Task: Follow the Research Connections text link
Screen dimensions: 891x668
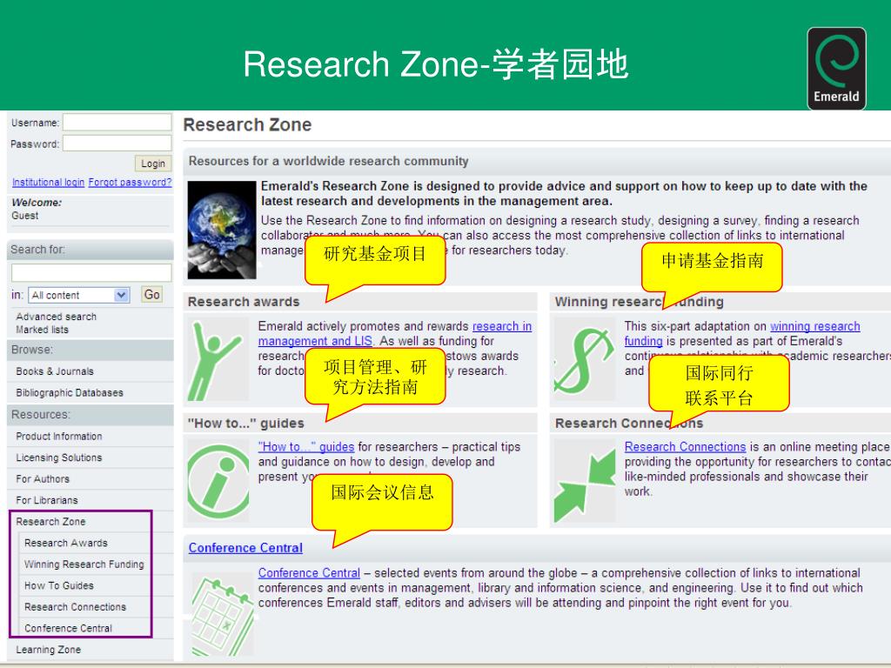Action: 686,447
